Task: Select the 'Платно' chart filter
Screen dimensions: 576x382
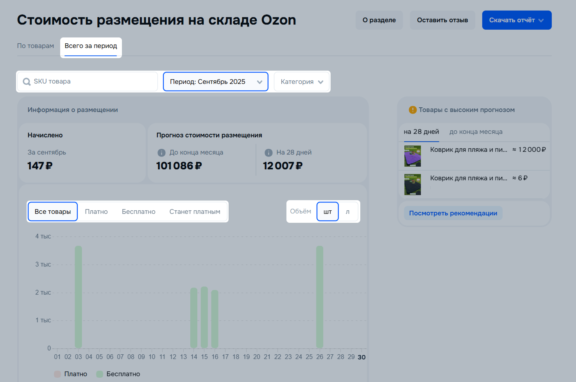Action: (96, 211)
